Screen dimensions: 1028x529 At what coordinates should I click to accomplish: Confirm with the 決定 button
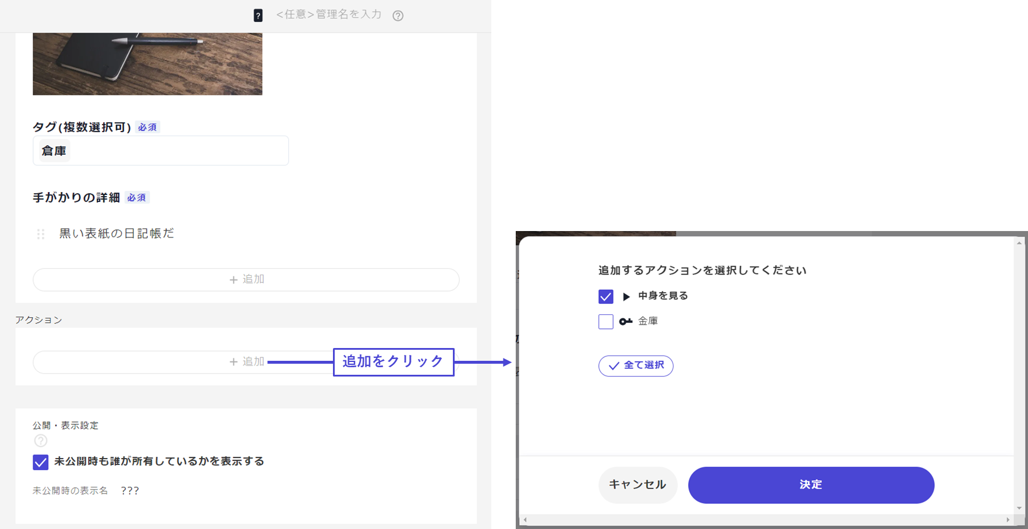pos(810,485)
